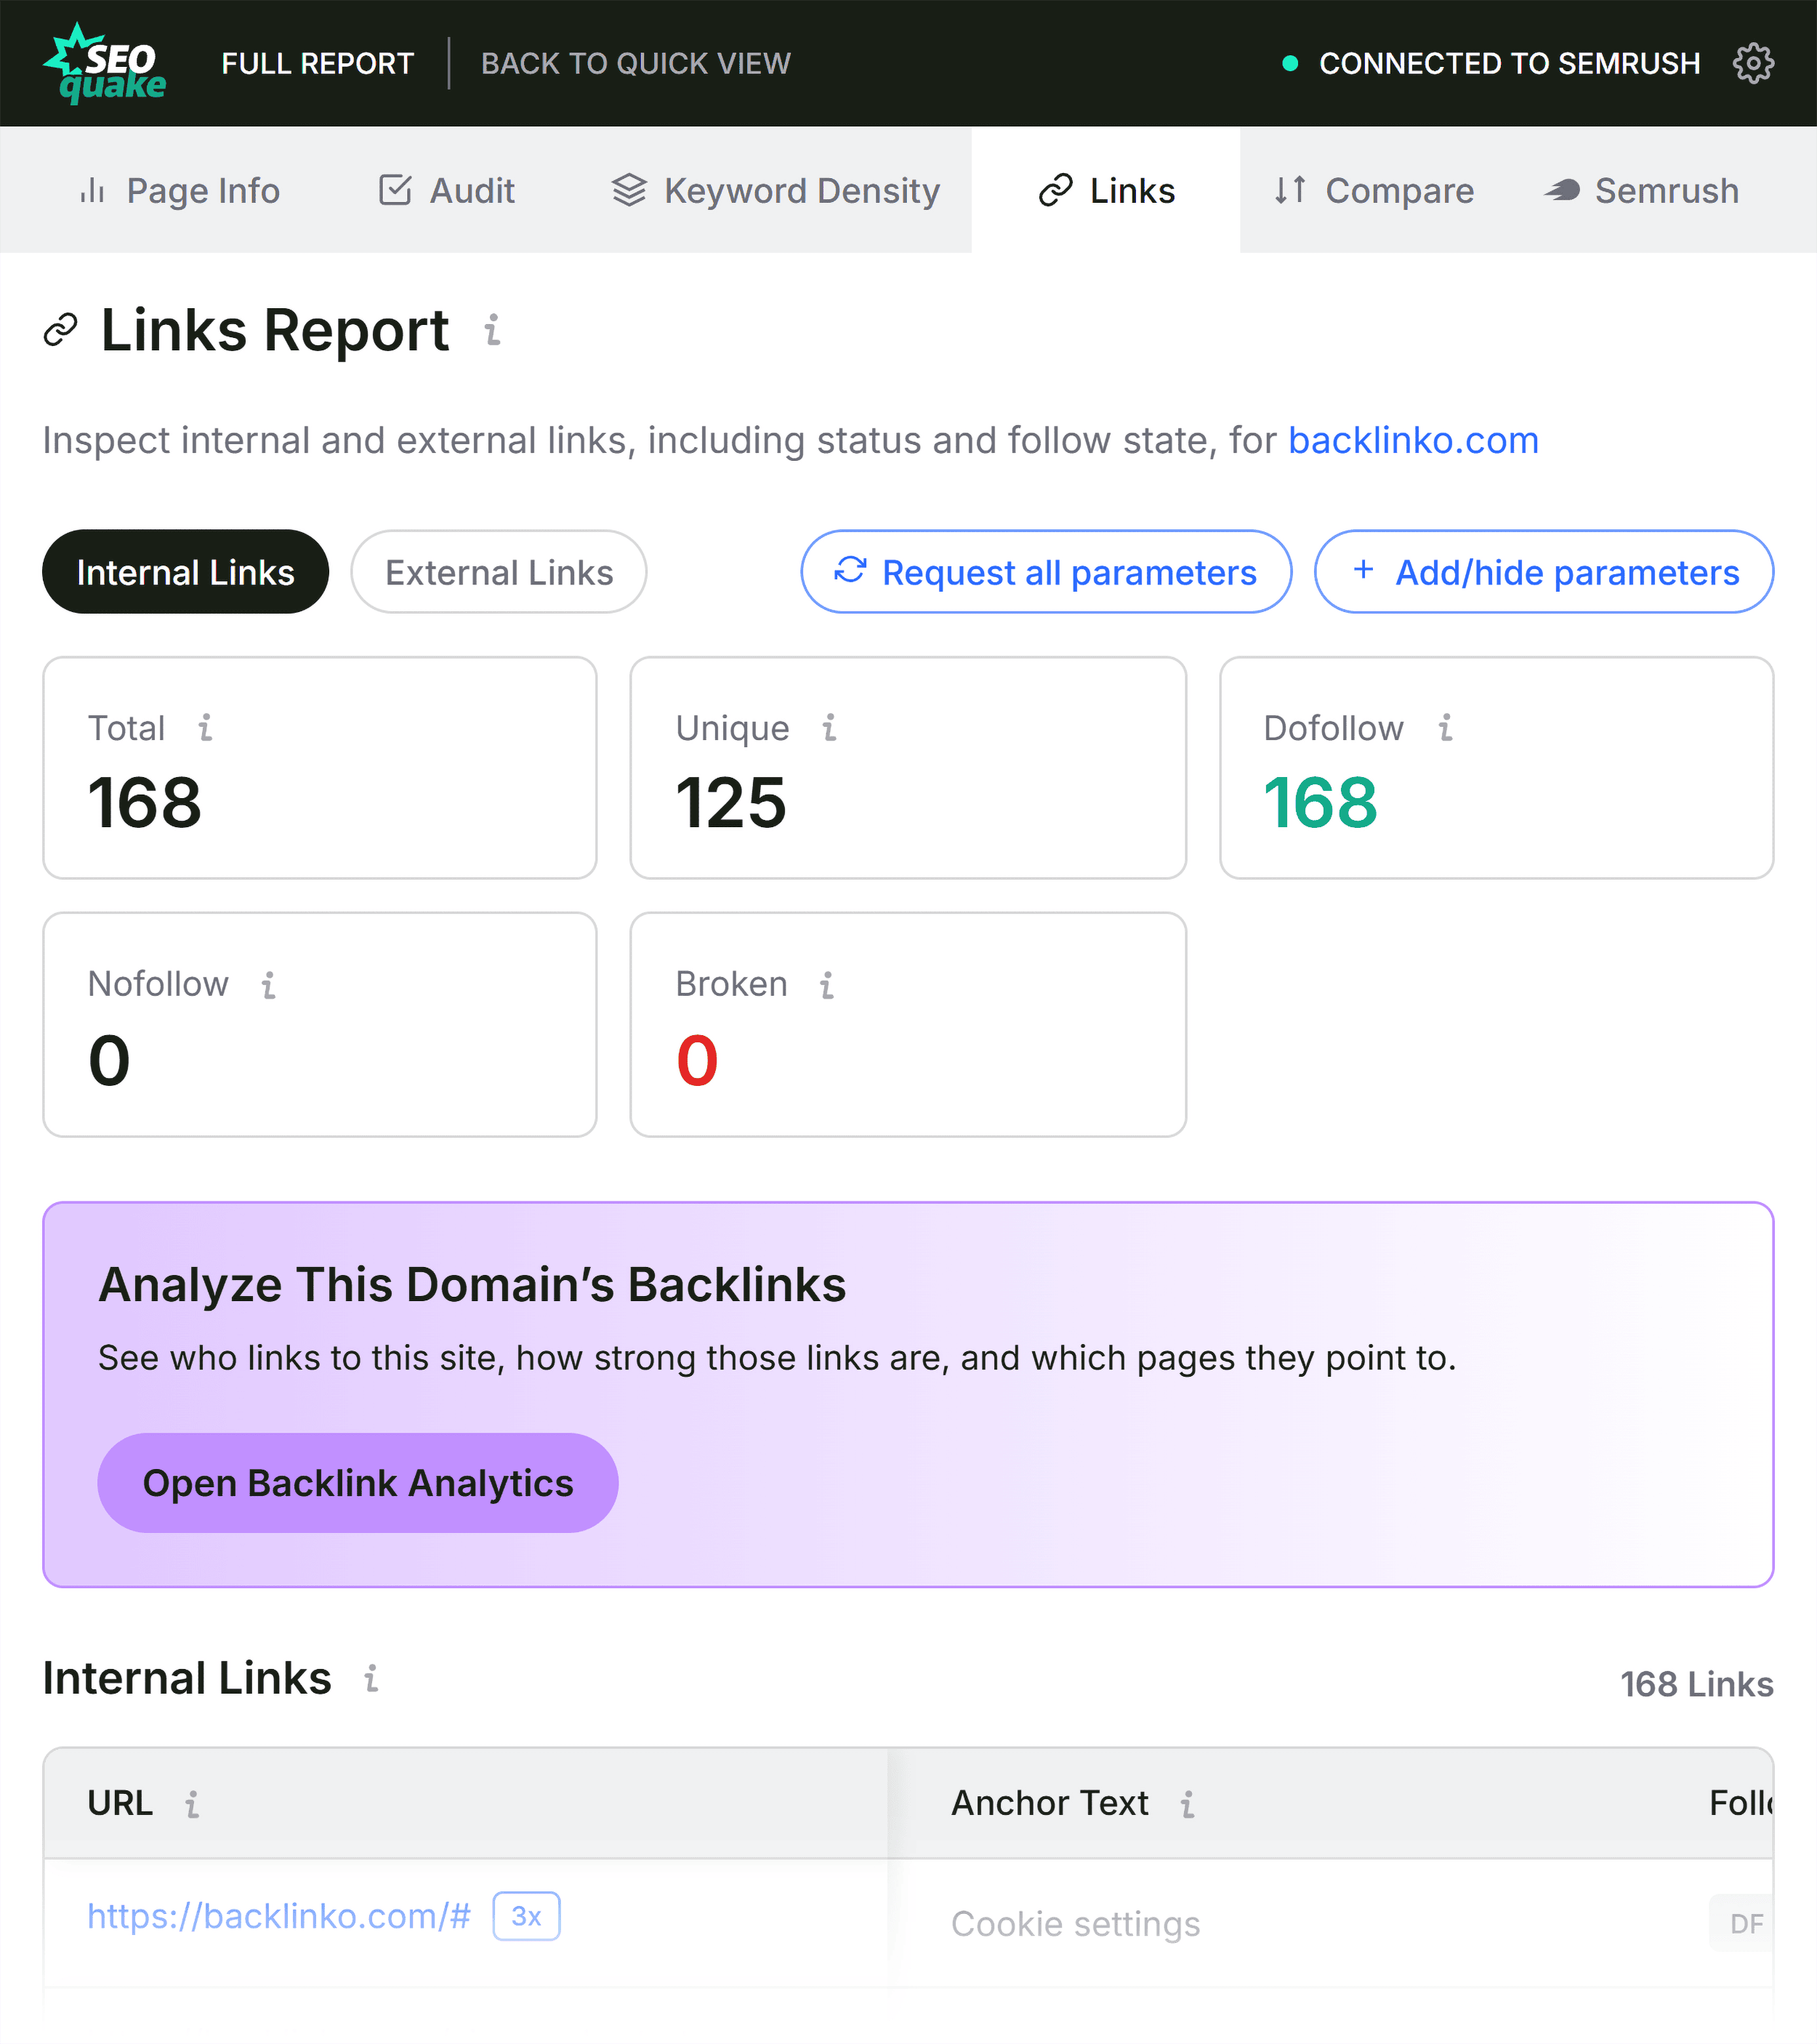Click the chain link icon beside Links Report title
This screenshot has width=1817, height=2044.
click(x=61, y=330)
